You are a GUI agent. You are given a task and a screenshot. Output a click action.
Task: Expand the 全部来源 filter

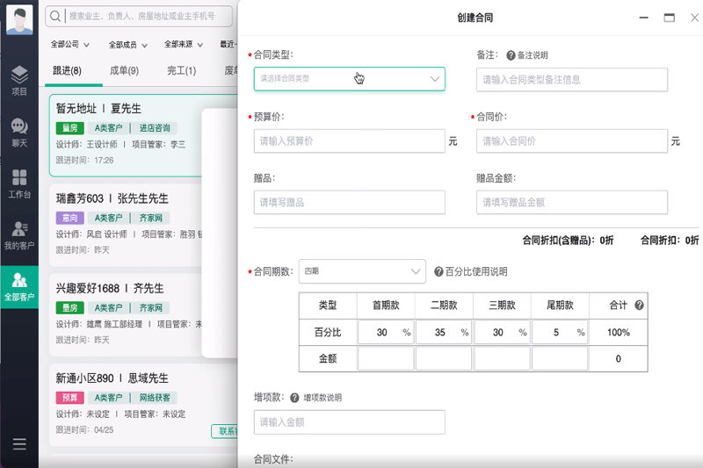pyautogui.click(x=184, y=44)
